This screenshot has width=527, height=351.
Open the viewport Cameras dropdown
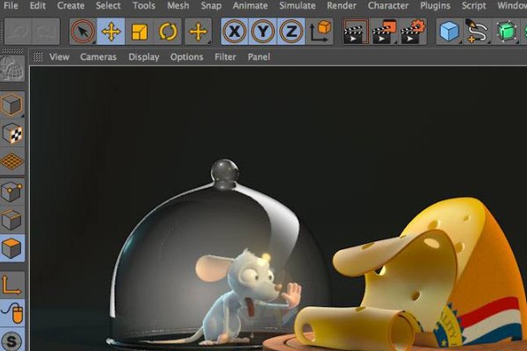(x=98, y=57)
